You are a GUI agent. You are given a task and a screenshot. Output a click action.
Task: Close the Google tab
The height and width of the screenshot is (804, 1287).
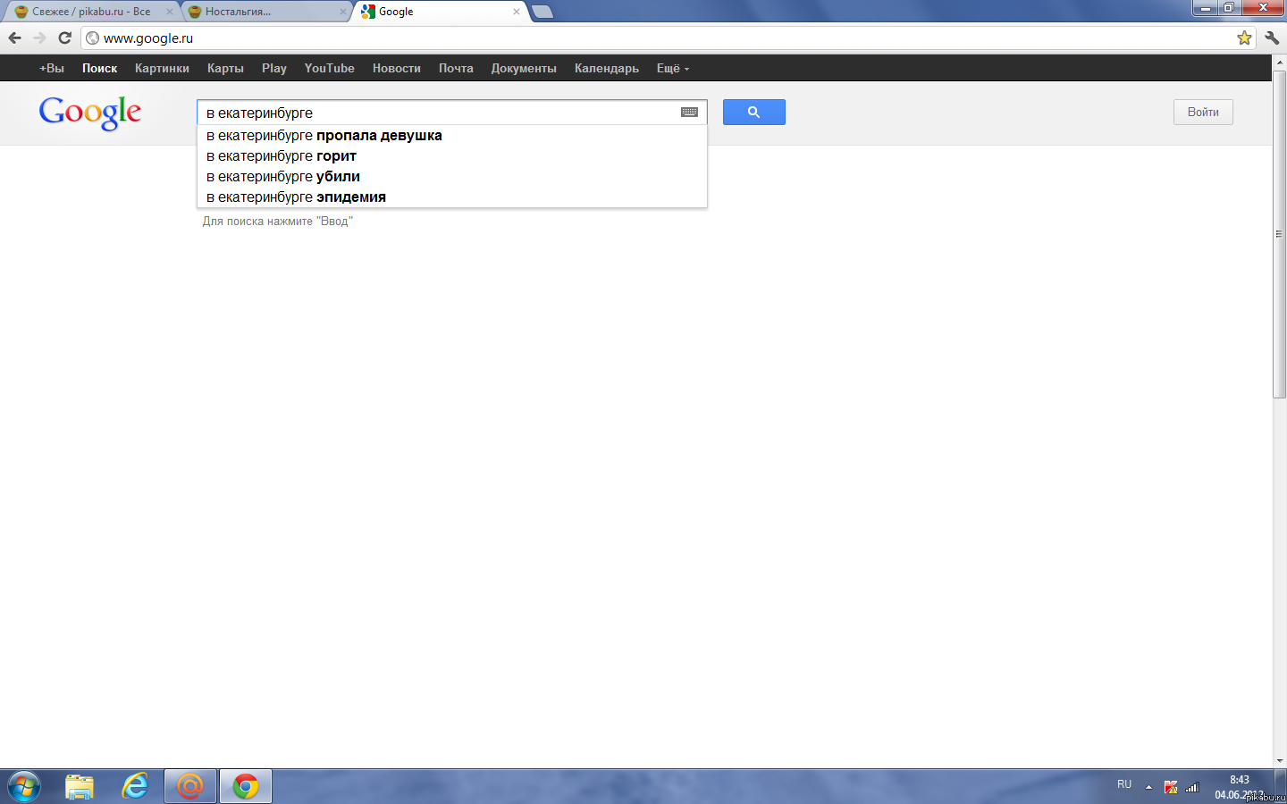tap(516, 12)
